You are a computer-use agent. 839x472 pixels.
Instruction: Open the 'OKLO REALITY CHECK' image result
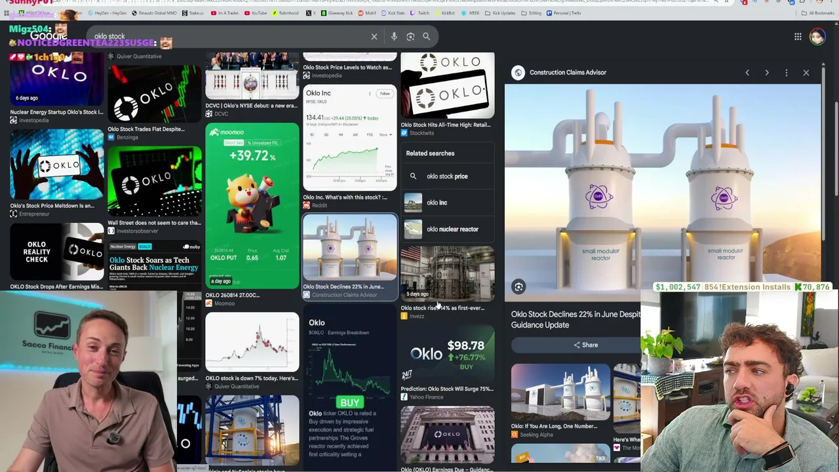pos(57,252)
